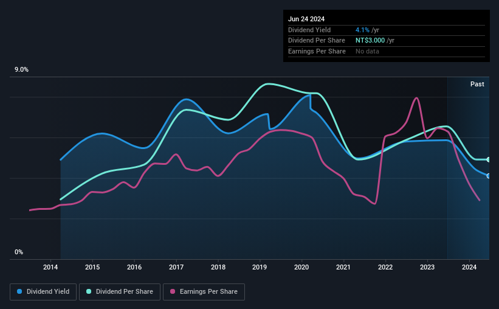Select the Dividend Yield endpoint marker
The height and width of the screenshot is (309, 499).
[489, 176]
